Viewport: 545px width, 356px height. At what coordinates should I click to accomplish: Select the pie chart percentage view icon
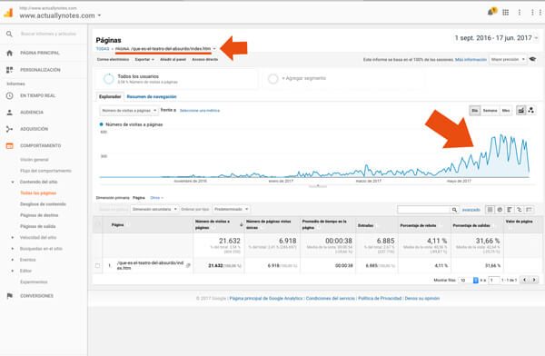(x=500, y=210)
